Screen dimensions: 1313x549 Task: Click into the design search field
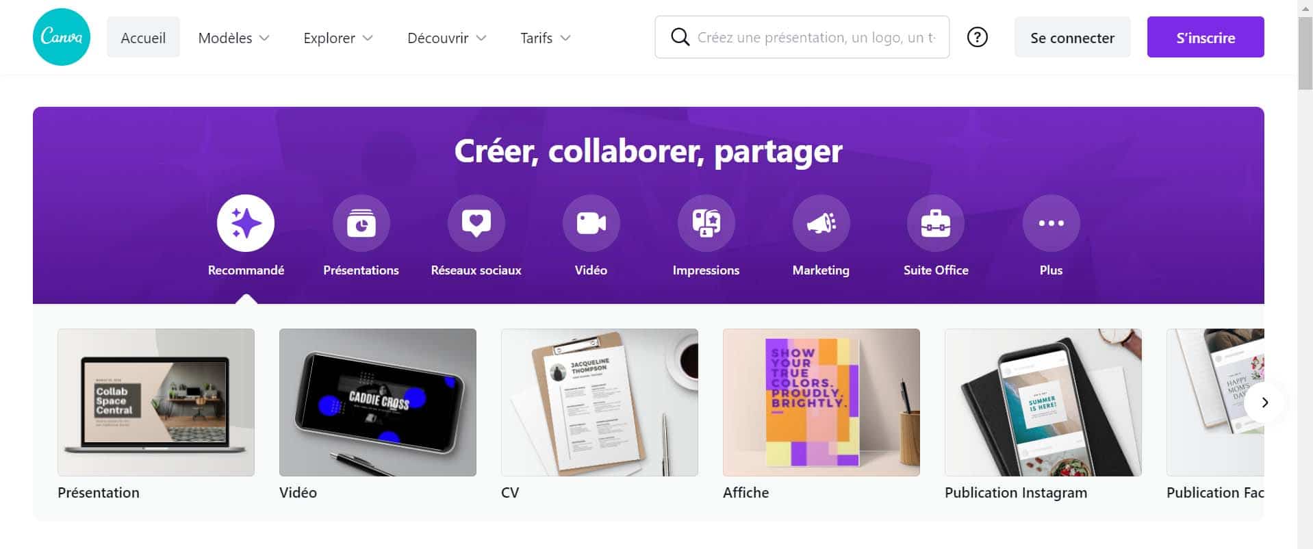(802, 37)
